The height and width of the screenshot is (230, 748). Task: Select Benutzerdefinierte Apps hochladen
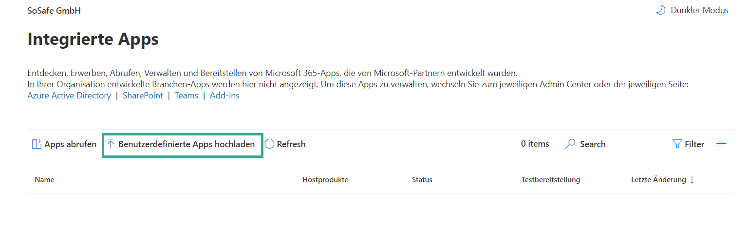pyautogui.click(x=186, y=144)
